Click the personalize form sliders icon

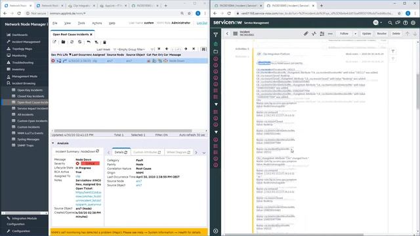tap(322, 33)
